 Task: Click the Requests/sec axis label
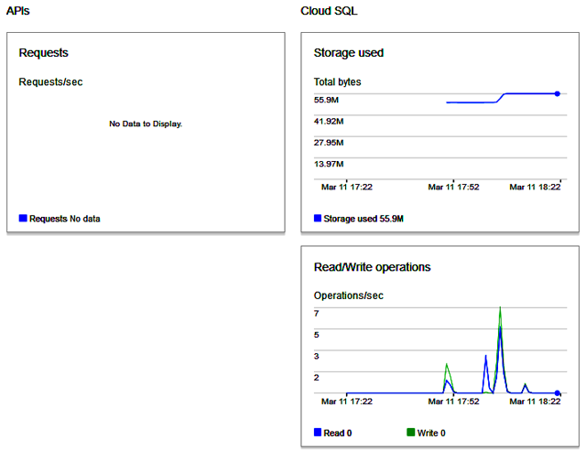coord(50,81)
